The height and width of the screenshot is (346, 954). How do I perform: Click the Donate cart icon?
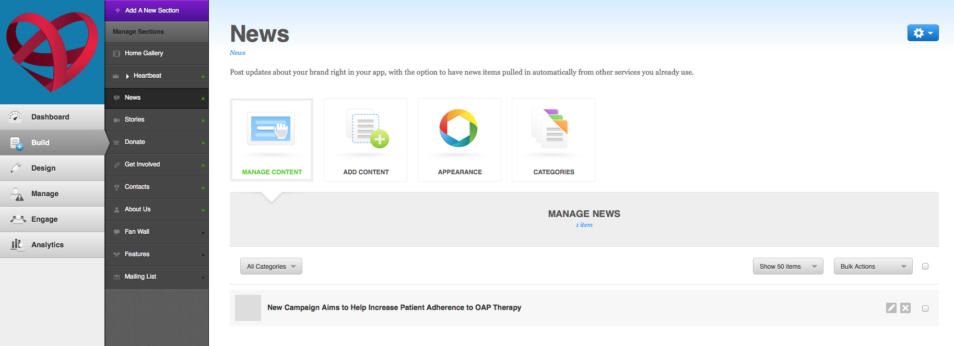point(116,142)
